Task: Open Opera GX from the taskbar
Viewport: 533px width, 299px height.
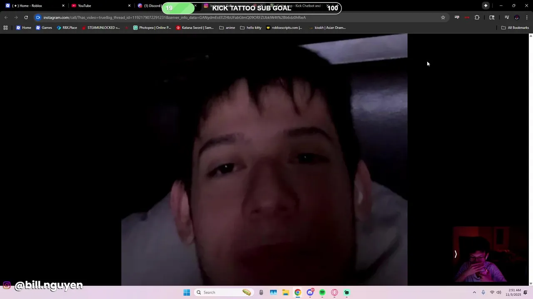Action: pyautogui.click(x=334, y=292)
